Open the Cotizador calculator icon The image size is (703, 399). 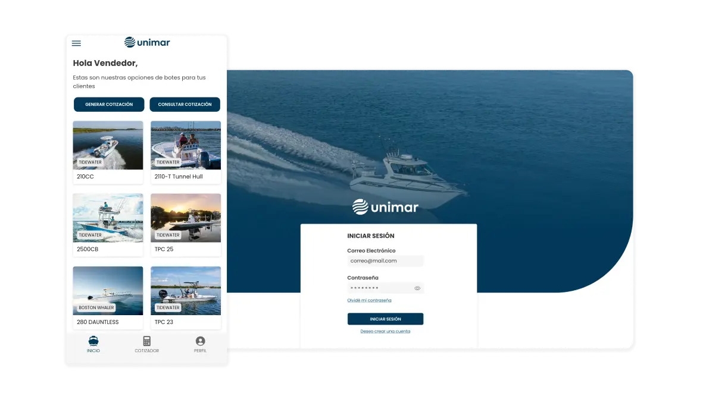coord(146,341)
